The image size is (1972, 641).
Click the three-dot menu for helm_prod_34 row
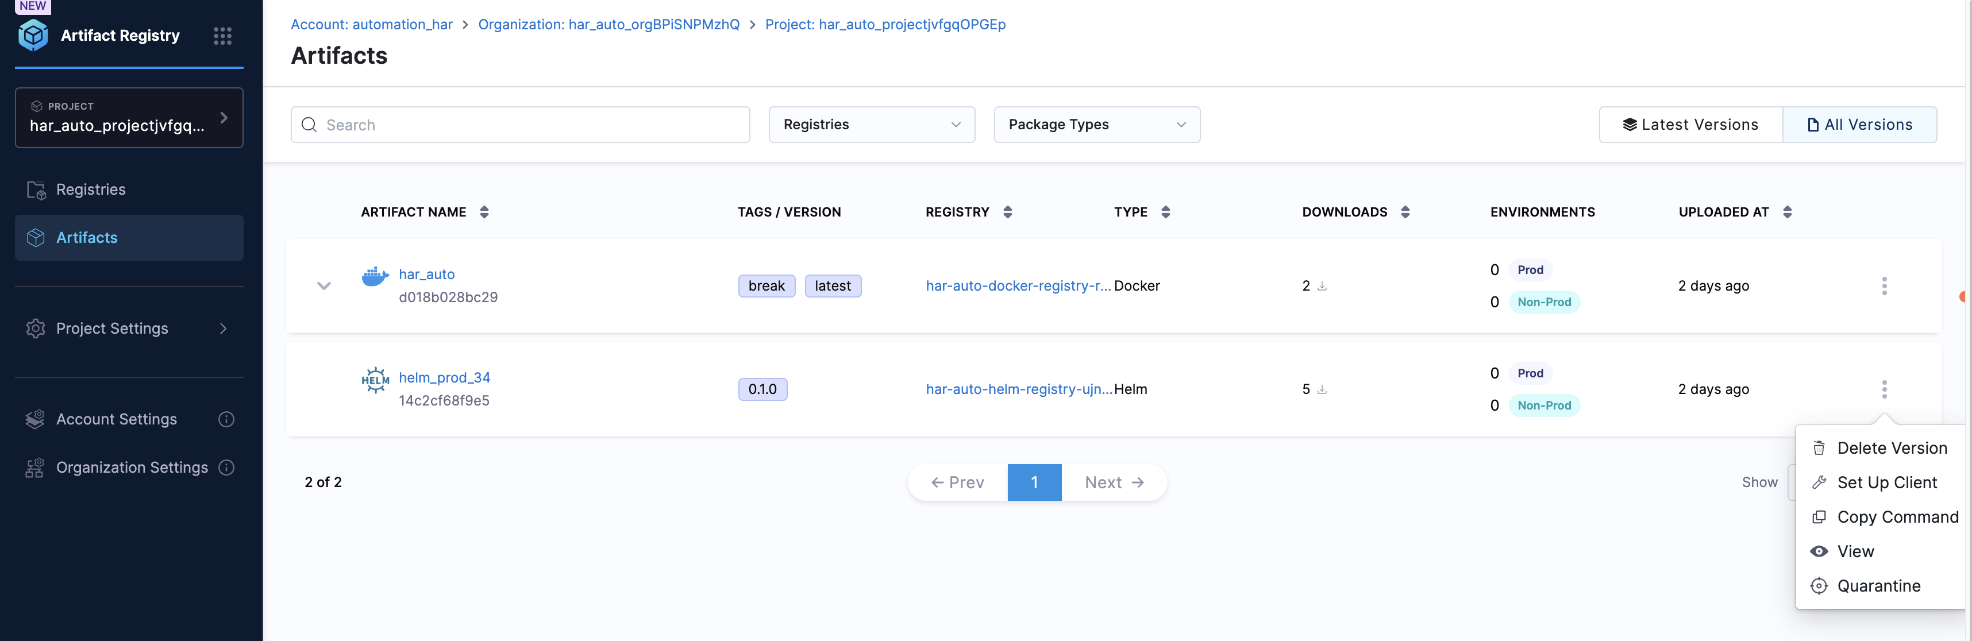pos(1884,389)
